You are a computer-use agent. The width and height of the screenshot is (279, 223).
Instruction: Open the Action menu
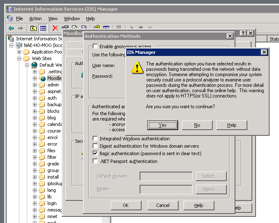click(x=35, y=19)
